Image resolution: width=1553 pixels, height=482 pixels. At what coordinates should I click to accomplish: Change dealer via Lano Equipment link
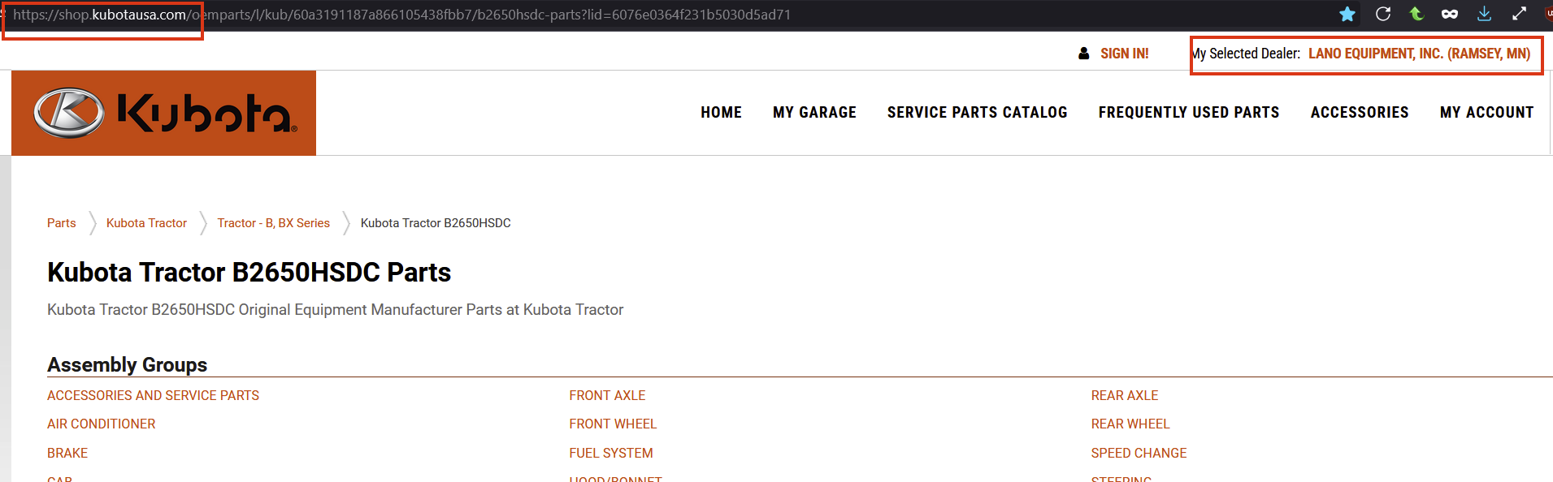tap(1419, 54)
